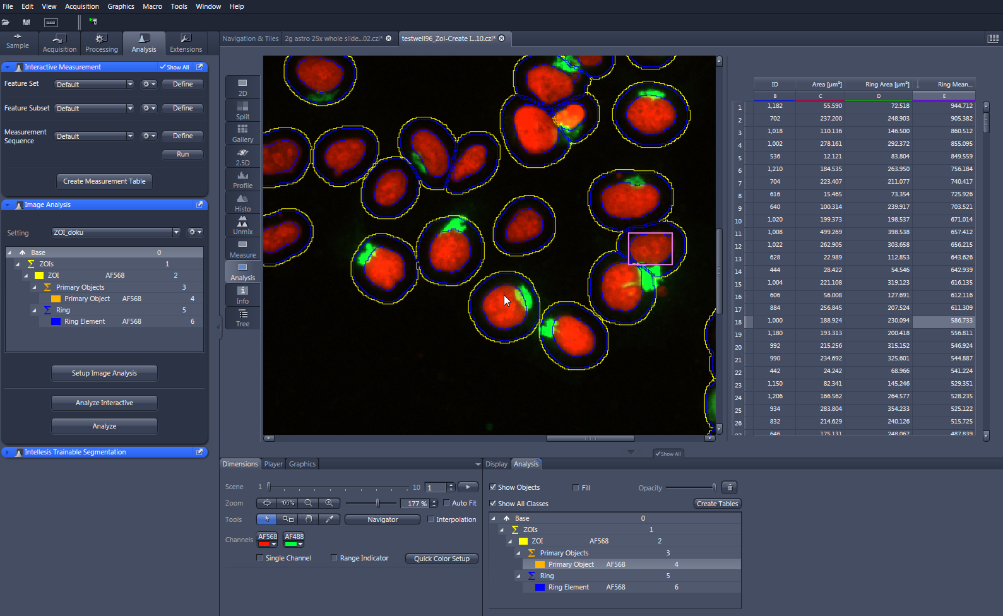Uncheck the Show Objects checkbox
The width and height of the screenshot is (1003, 616).
[493, 487]
